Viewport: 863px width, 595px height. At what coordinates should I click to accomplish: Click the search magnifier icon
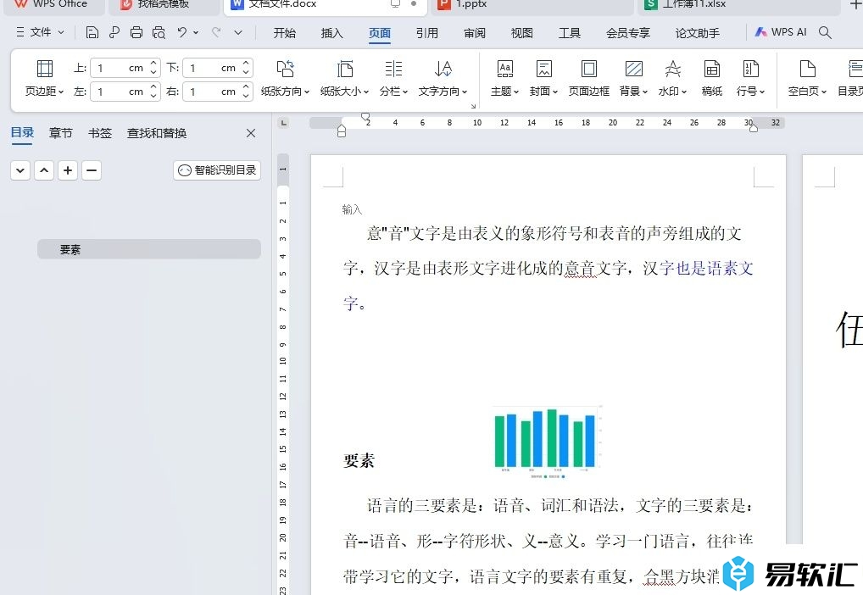tap(825, 32)
